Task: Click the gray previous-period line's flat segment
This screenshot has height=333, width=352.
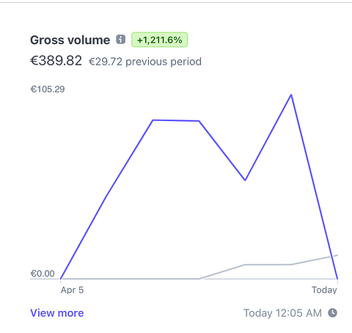Action: (x=268, y=265)
